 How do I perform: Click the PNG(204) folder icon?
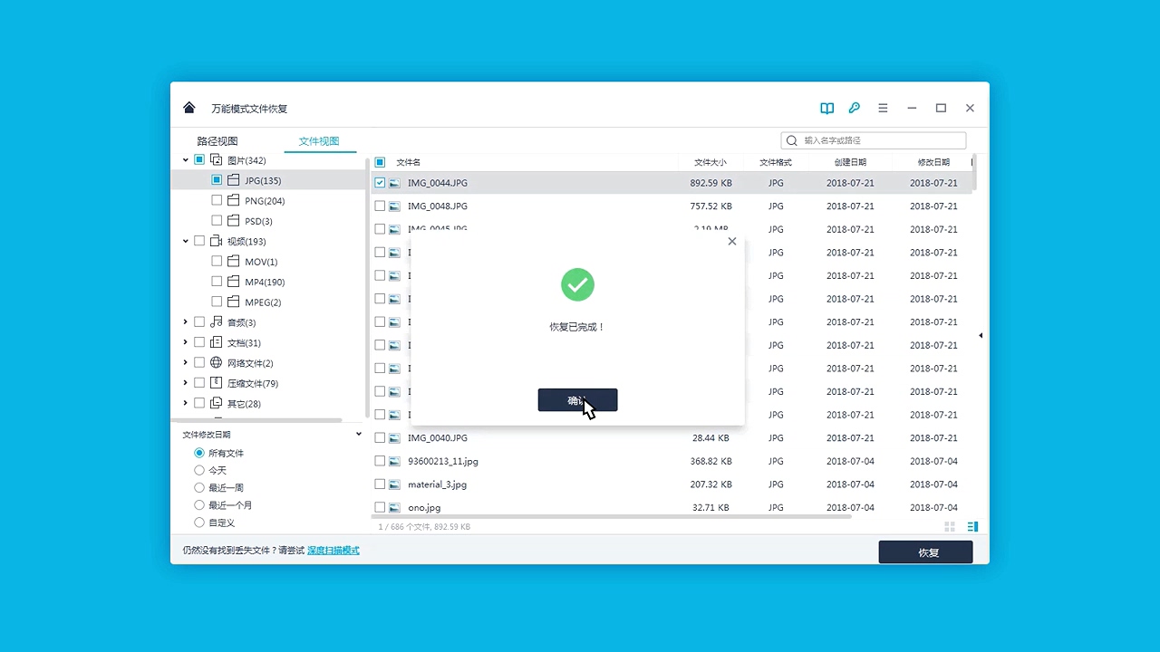click(x=234, y=200)
